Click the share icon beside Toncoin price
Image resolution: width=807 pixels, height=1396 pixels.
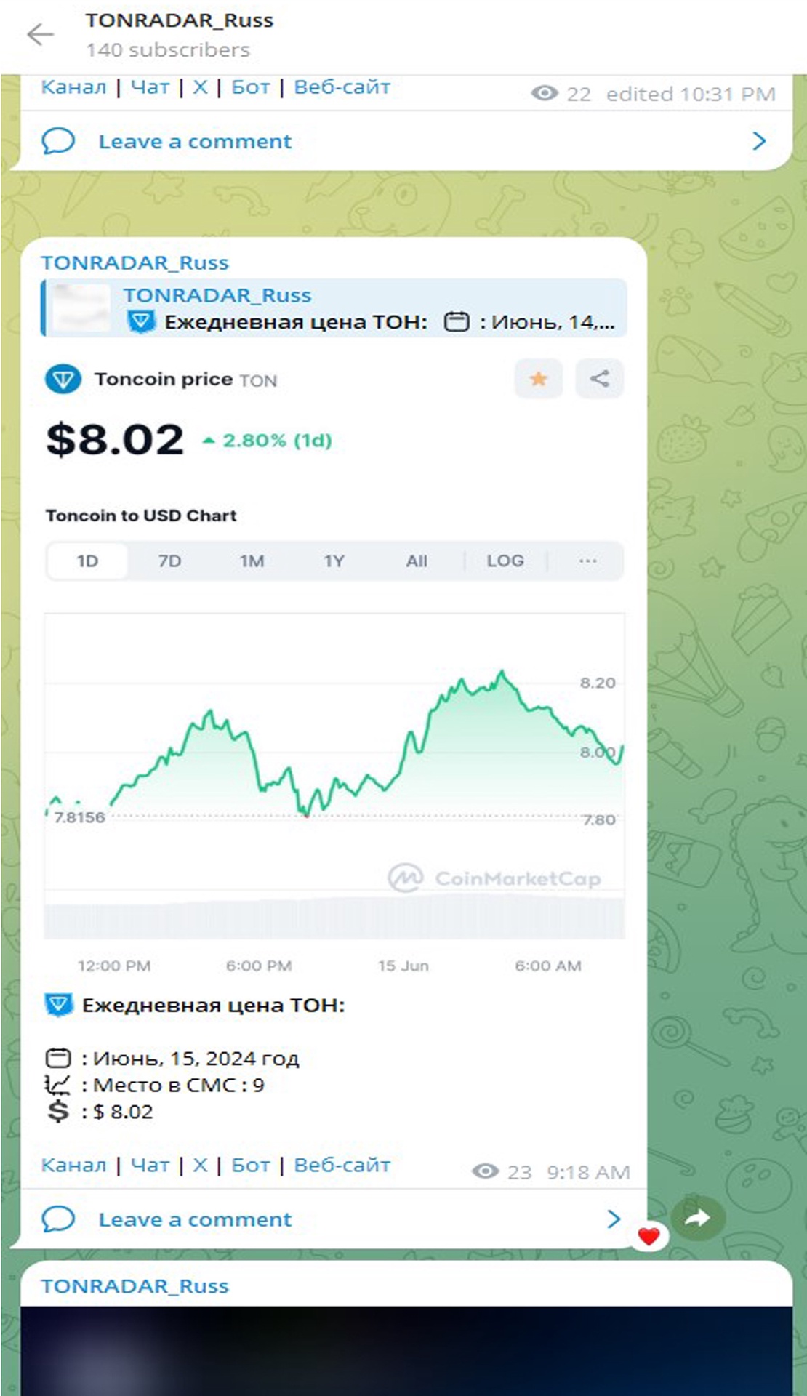pos(599,379)
